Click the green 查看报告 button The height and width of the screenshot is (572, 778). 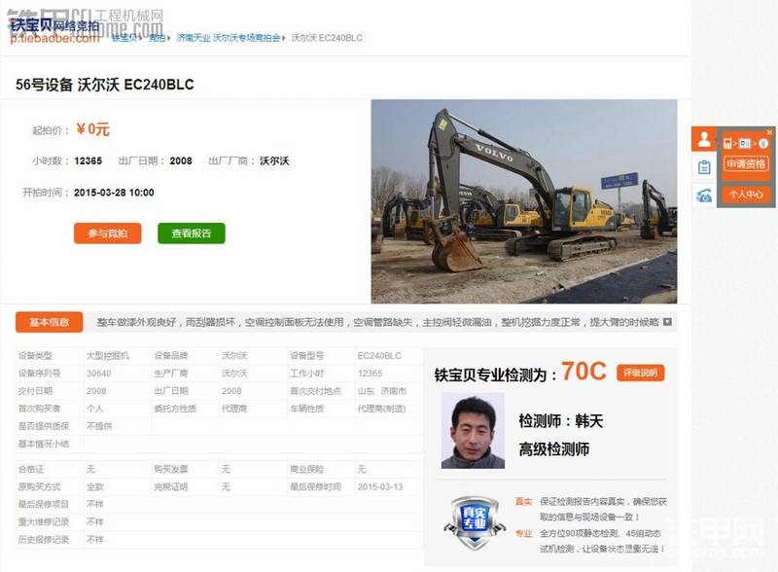pyautogui.click(x=192, y=233)
